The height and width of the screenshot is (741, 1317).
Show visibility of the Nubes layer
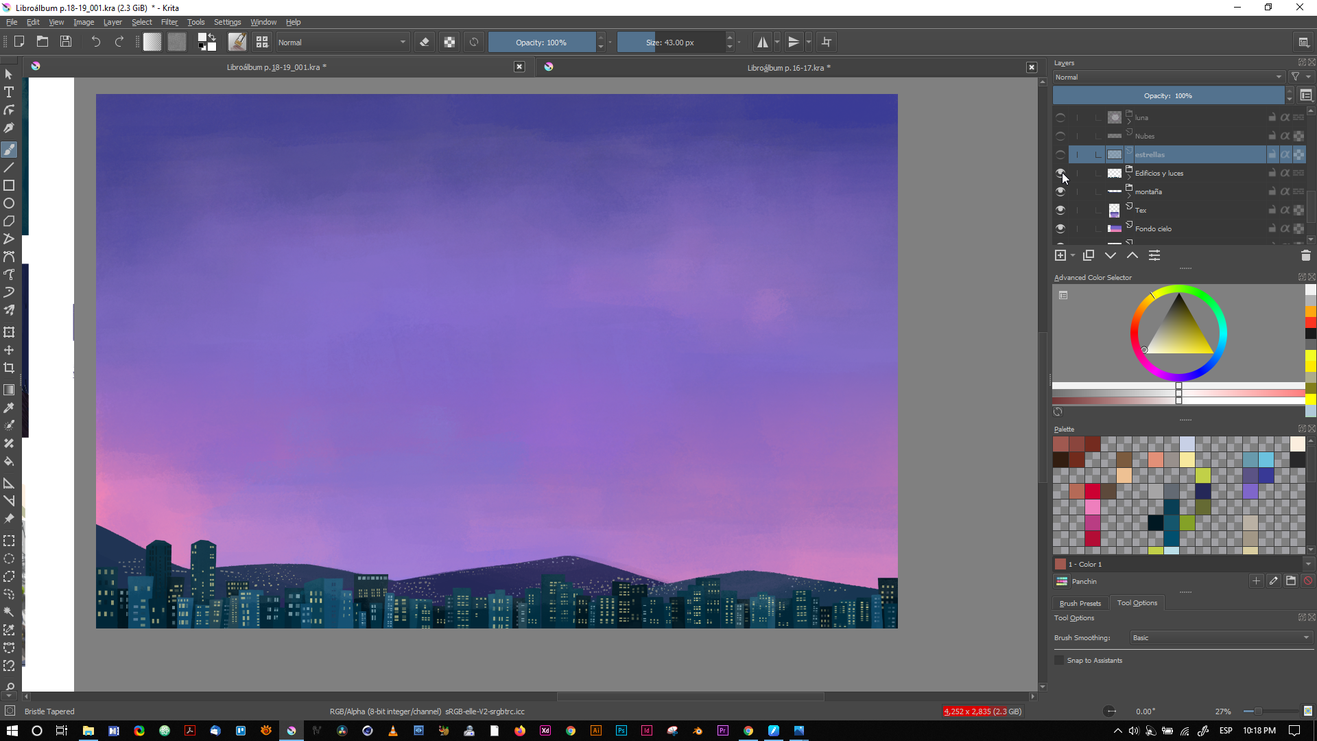[x=1060, y=136]
